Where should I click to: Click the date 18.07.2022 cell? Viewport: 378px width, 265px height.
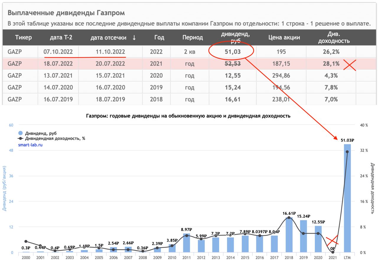[x=58, y=64]
